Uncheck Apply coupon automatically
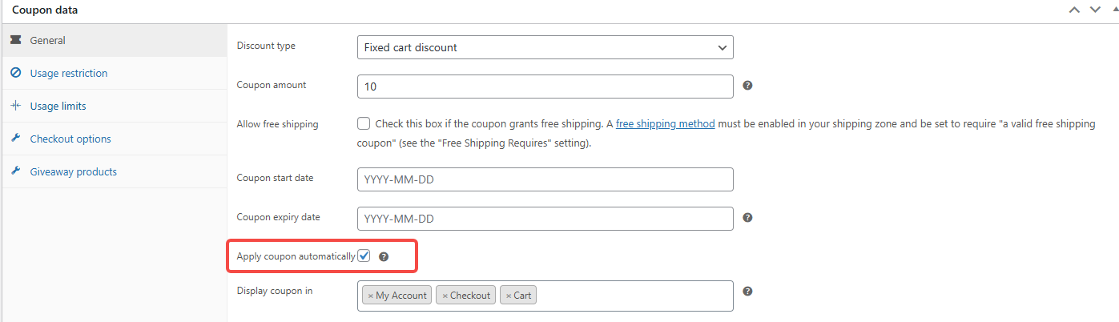 coord(364,256)
